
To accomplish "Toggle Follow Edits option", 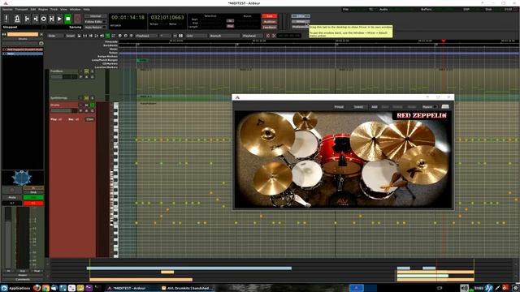I will 96,22.
